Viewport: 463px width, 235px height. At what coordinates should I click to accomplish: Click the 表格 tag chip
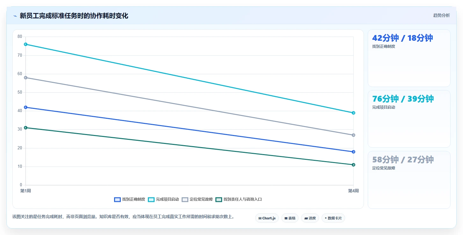[x=290, y=218]
